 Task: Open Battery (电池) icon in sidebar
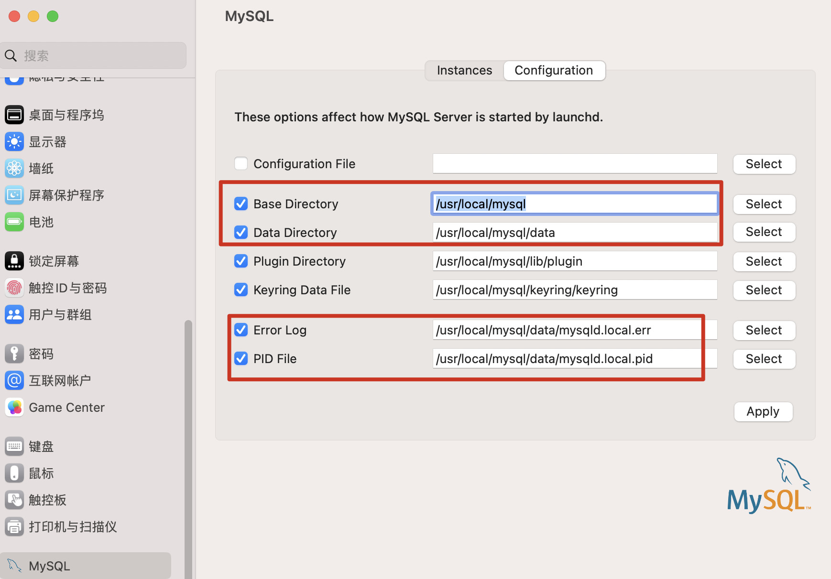pos(14,222)
